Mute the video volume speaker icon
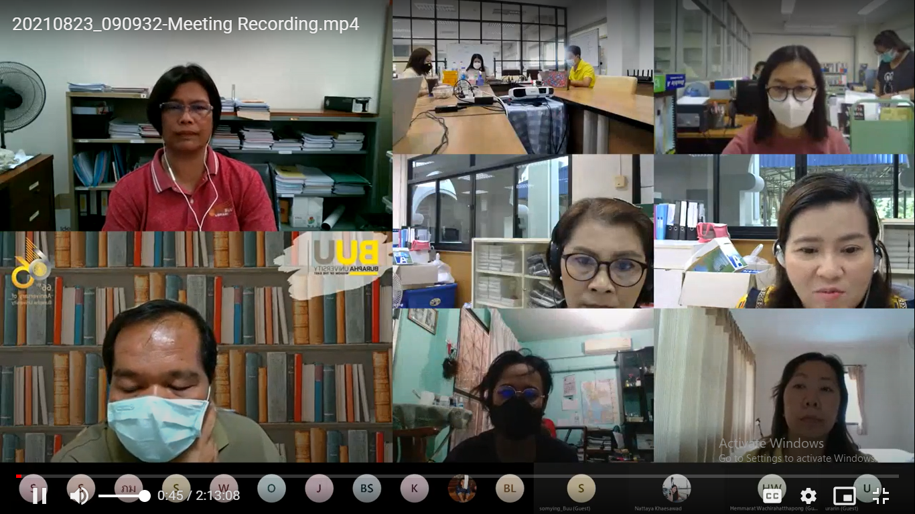Screen dimensions: 915x514 [x=79, y=495]
